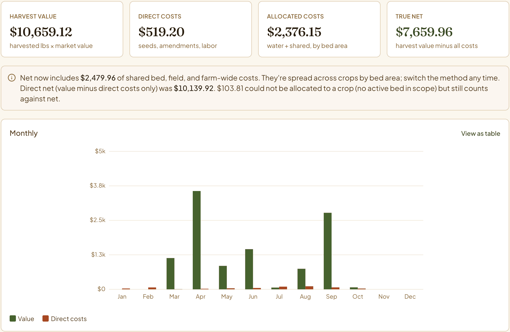Click the 'harvested lbs × market value' caption
Screen dimensions: 510x332
click(51, 46)
